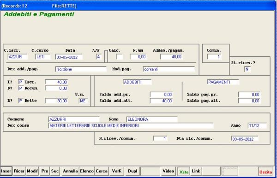Click the Iscr. amount field 40,00
277x178 pixels.
tap(56, 82)
